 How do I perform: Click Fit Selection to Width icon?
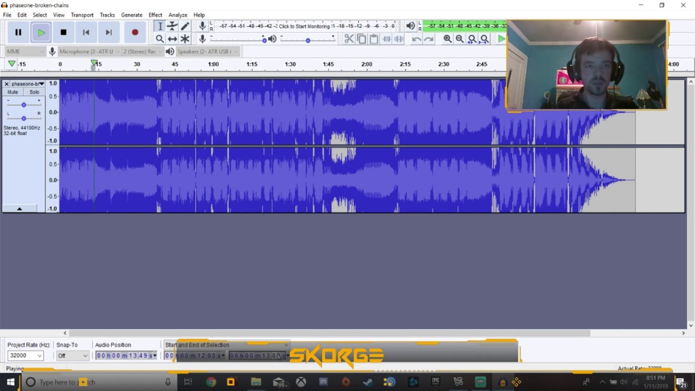[x=472, y=39]
